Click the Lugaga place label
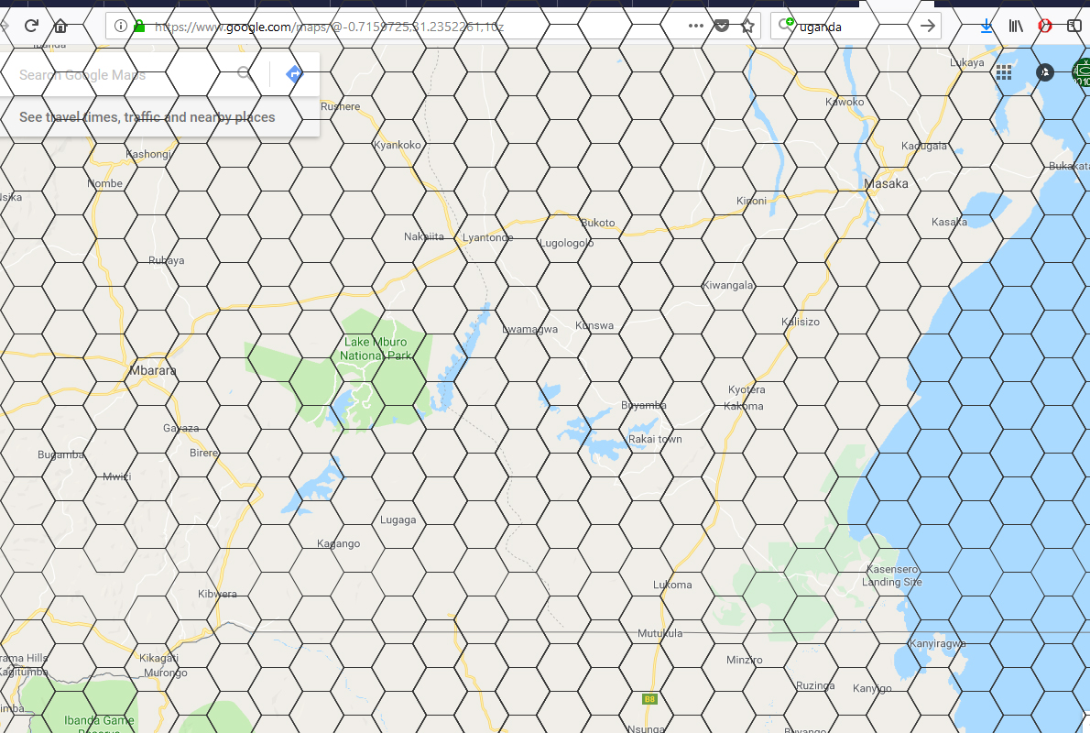The width and height of the screenshot is (1090, 733). click(398, 520)
